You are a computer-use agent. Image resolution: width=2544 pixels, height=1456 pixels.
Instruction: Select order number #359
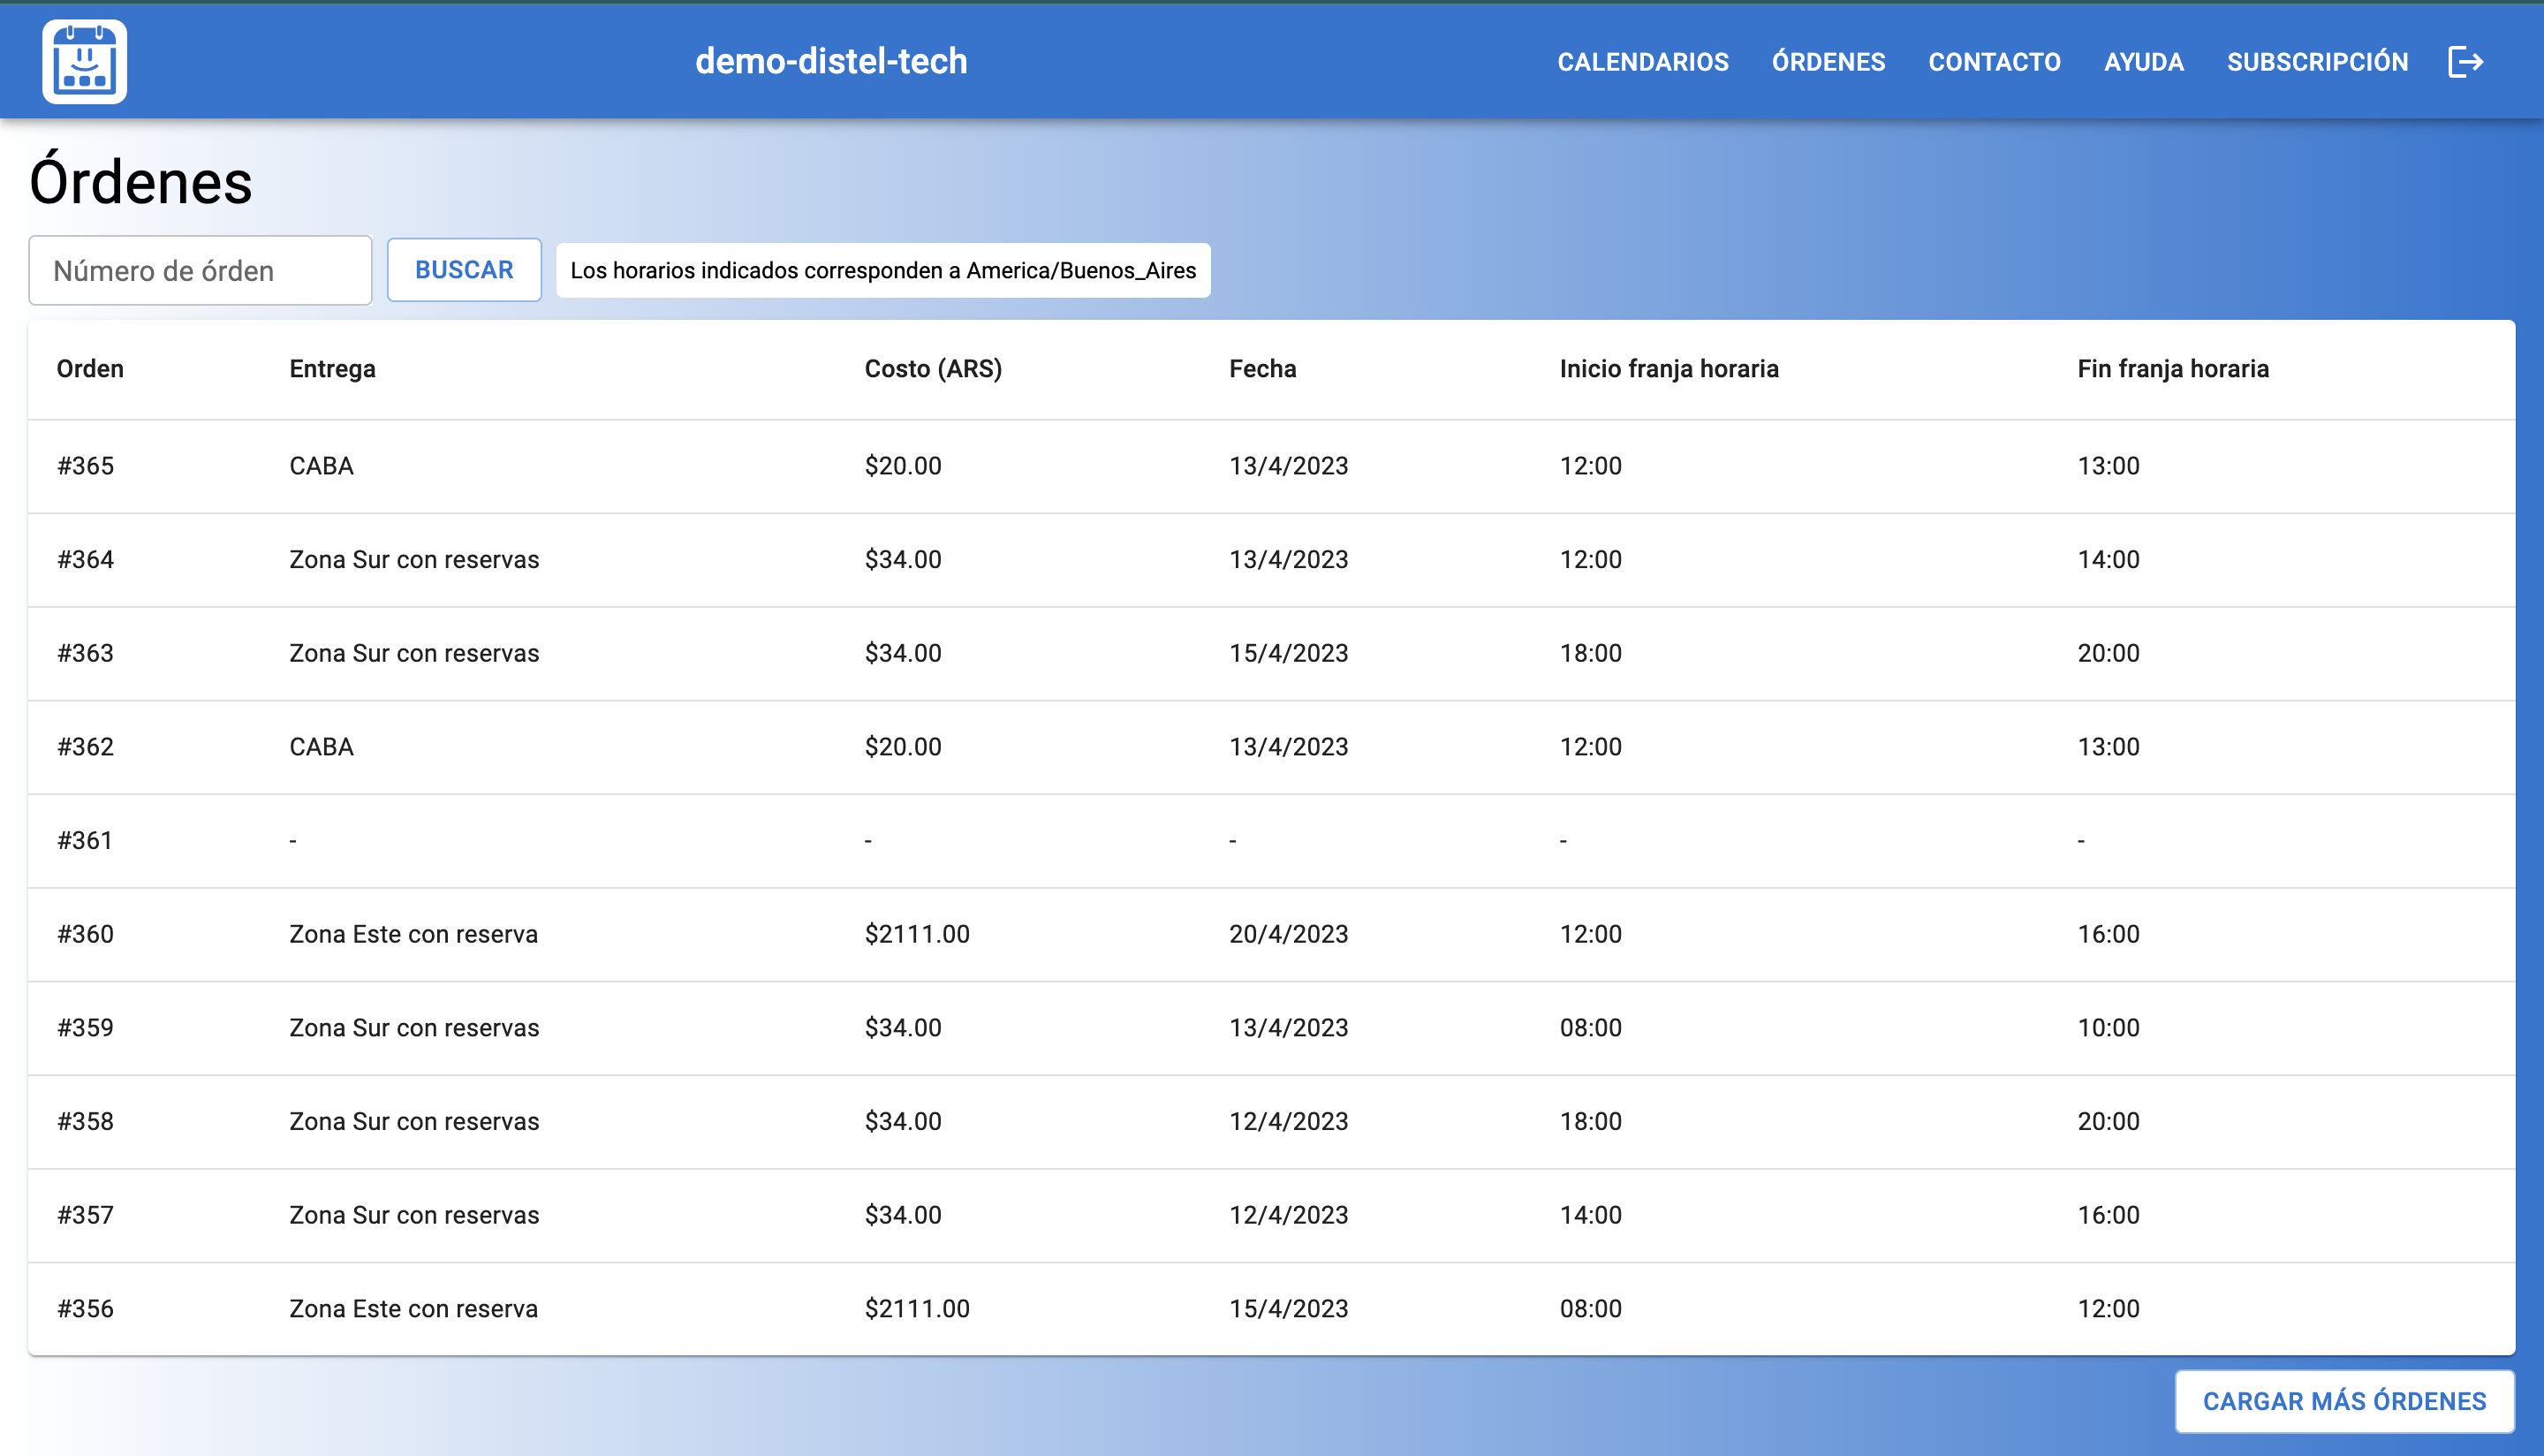(x=85, y=1028)
